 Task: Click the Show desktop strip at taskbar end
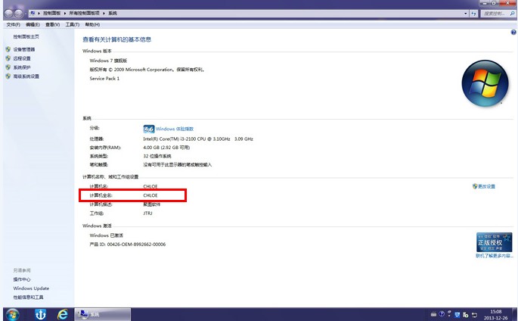(515, 314)
